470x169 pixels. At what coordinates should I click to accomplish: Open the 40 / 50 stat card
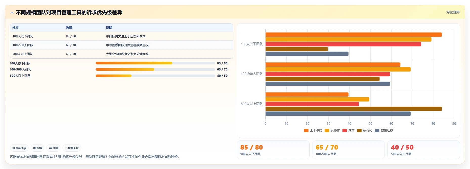click(423, 150)
